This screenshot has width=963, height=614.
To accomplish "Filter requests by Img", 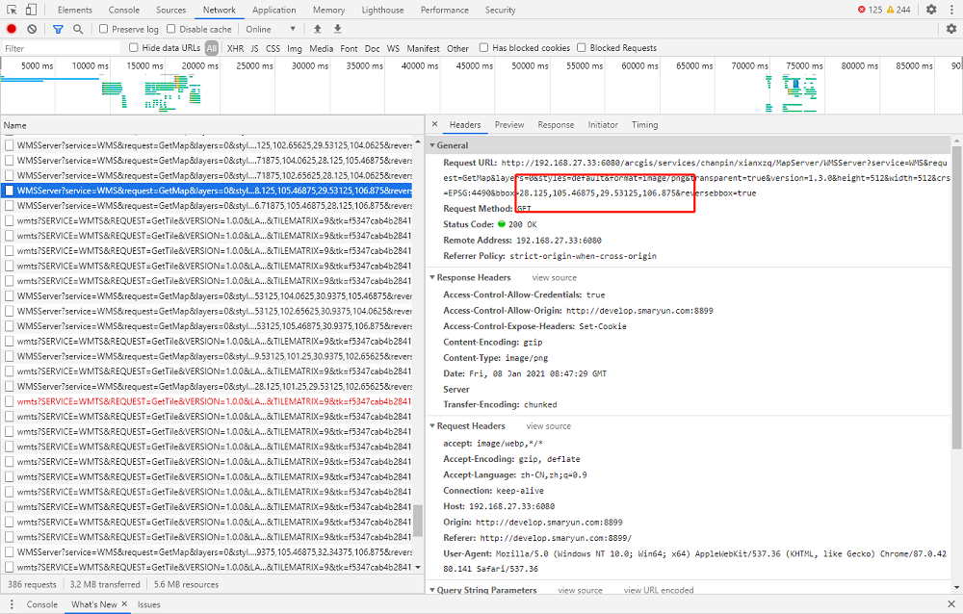I will (x=295, y=48).
